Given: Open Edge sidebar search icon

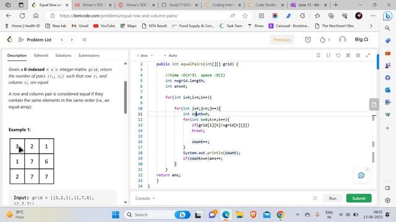Looking at the screenshot, I should (x=387, y=28).
